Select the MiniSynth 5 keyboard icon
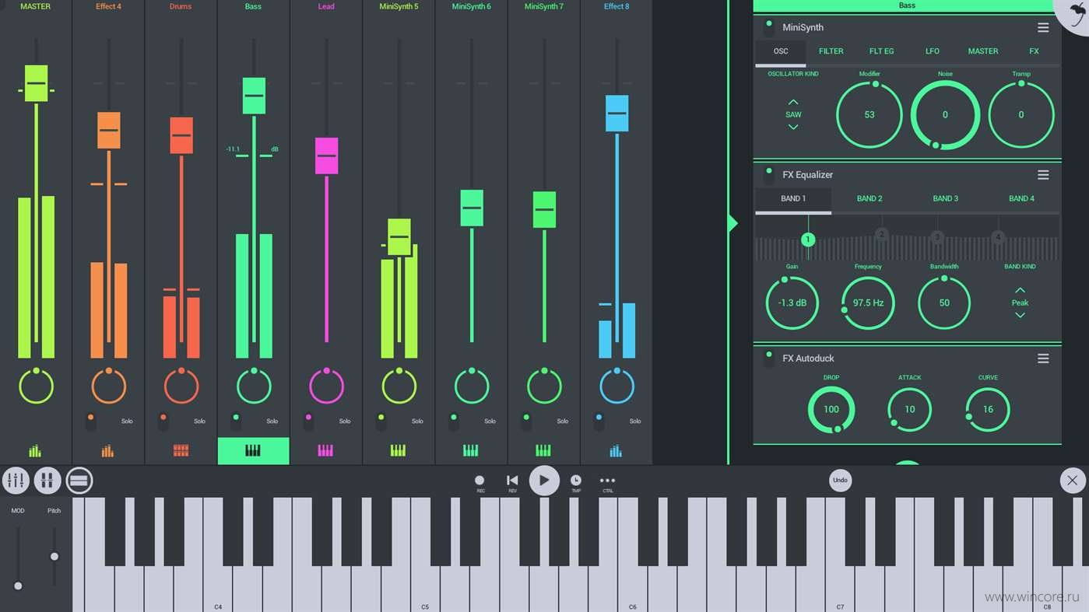This screenshot has width=1089, height=612. (398, 451)
